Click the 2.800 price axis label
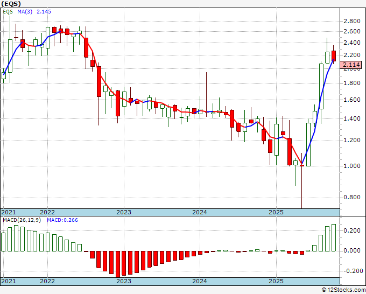Viewport: 366px width, 294px height. point(352,21)
